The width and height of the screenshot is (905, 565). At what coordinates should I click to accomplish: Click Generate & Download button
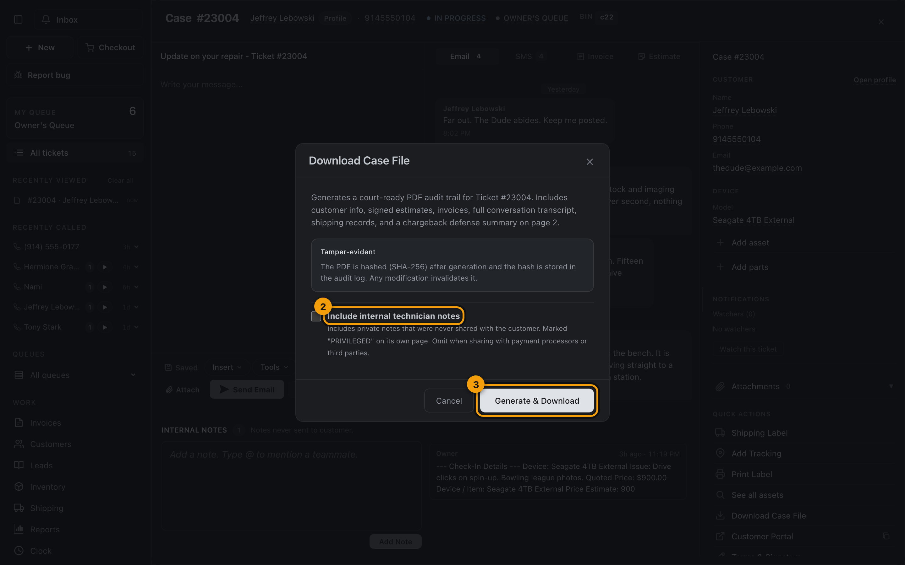(x=537, y=401)
